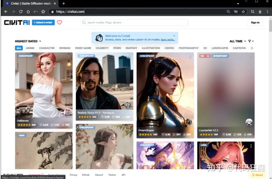
Task: Click the star icon inside address bar
Action: (243, 12)
